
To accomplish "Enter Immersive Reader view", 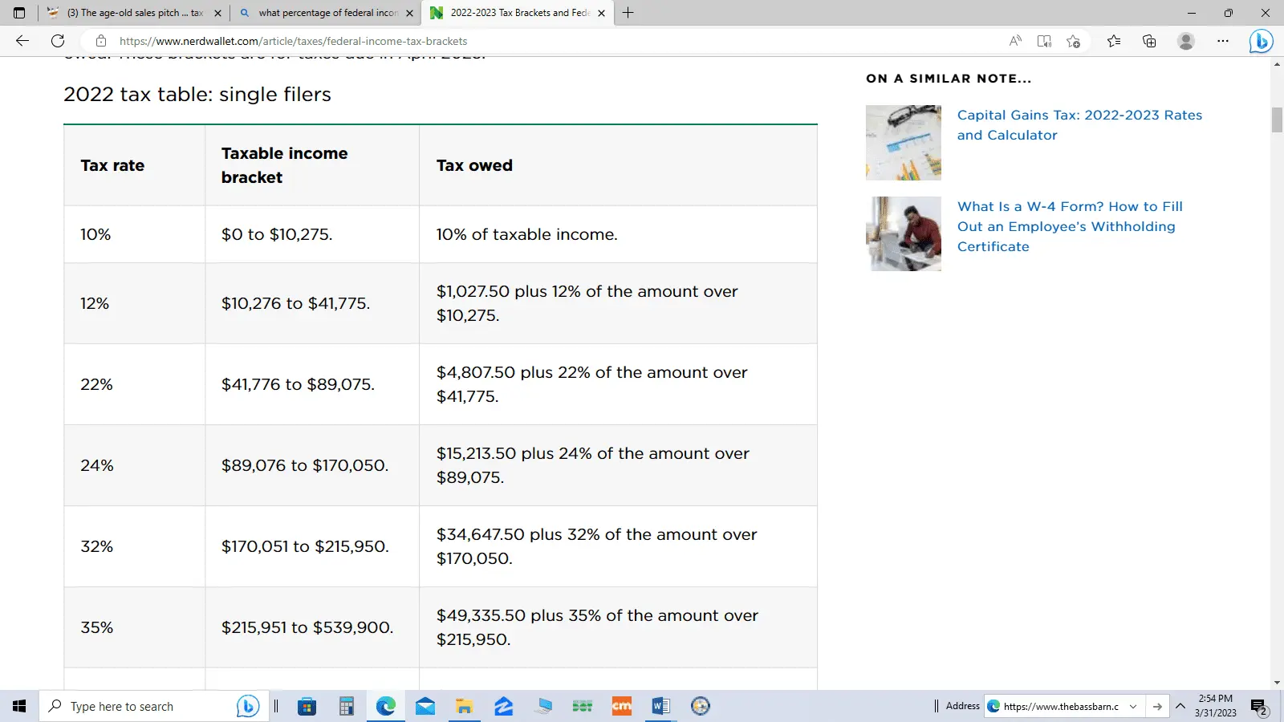I will [1044, 41].
